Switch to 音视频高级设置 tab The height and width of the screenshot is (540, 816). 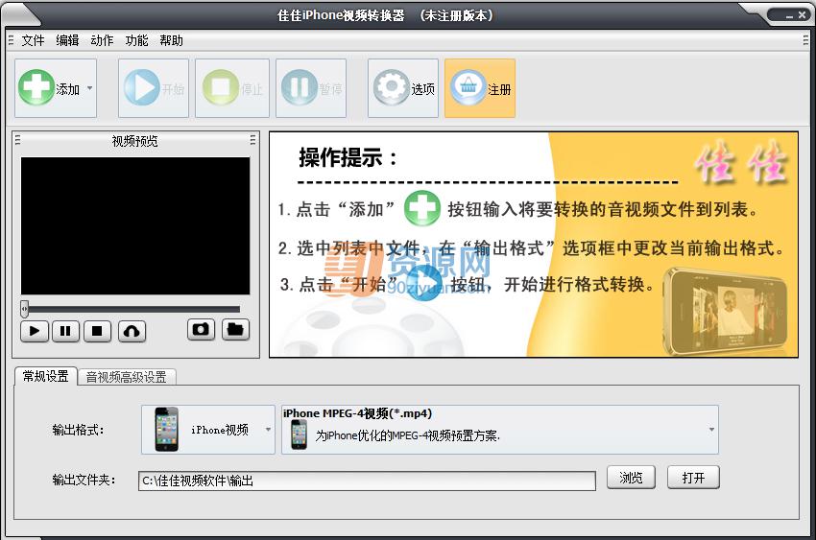click(127, 377)
